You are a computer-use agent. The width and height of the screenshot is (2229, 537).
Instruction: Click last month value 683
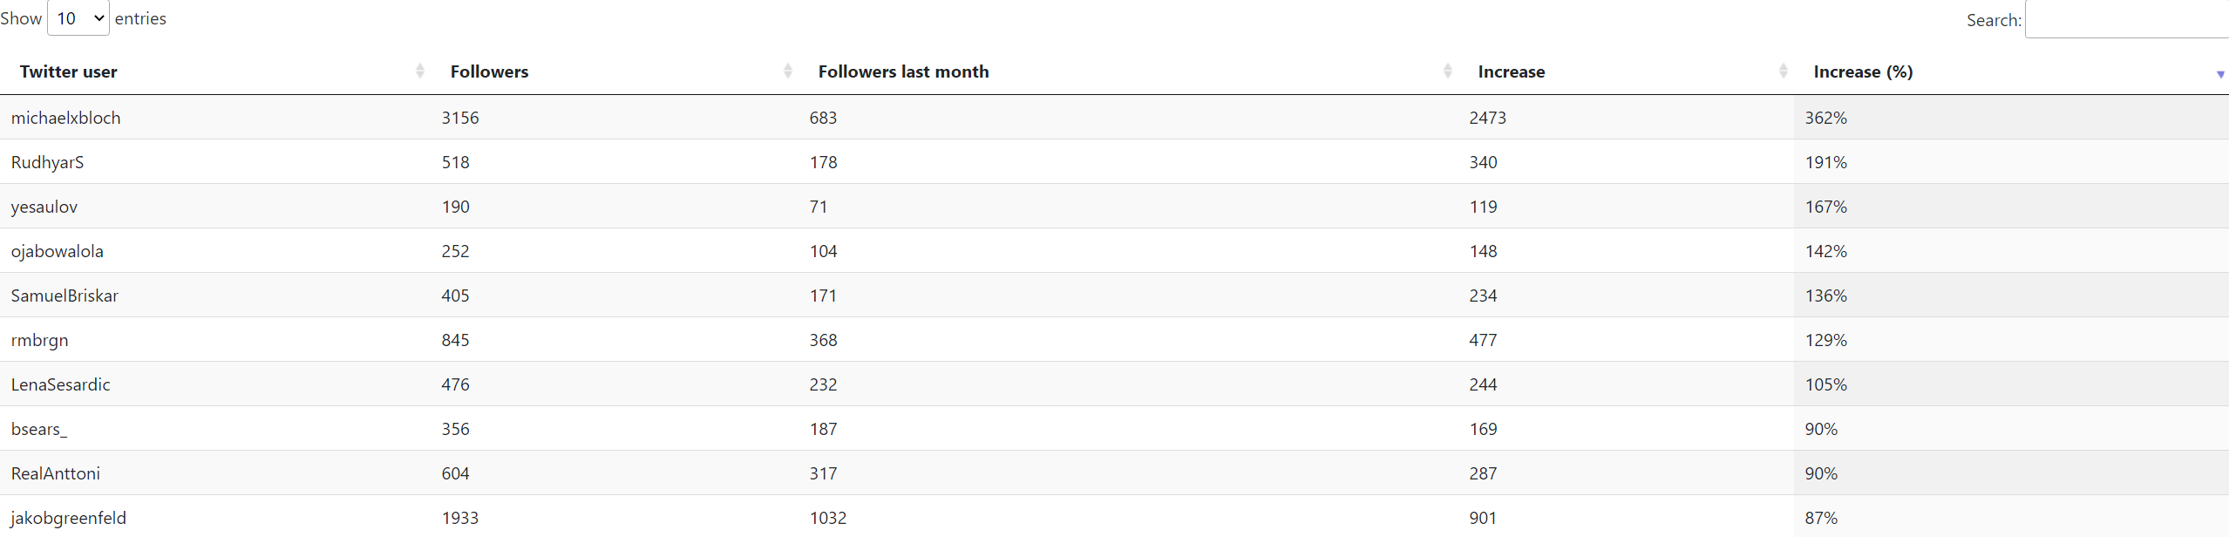[x=823, y=118]
